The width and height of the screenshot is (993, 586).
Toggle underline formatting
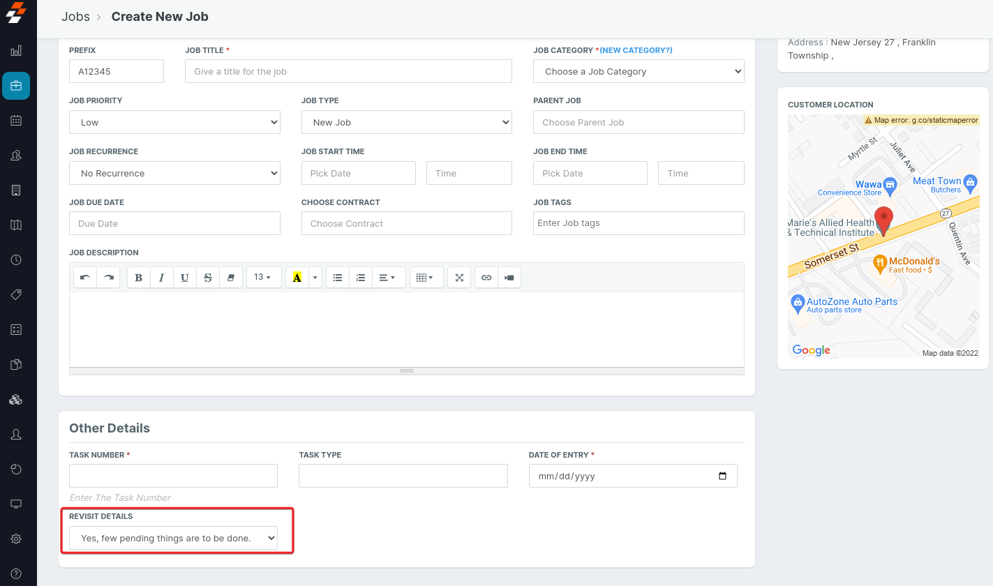(x=185, y=278)
